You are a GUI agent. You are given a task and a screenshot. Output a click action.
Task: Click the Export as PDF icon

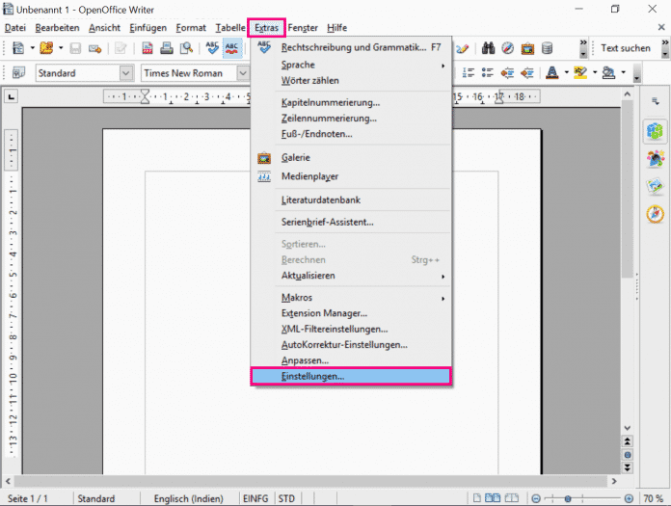pyautogui.click(x=148, y=48)
